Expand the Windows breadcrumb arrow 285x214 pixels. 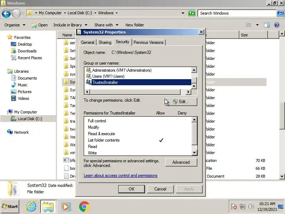click(x=116, y=13)
